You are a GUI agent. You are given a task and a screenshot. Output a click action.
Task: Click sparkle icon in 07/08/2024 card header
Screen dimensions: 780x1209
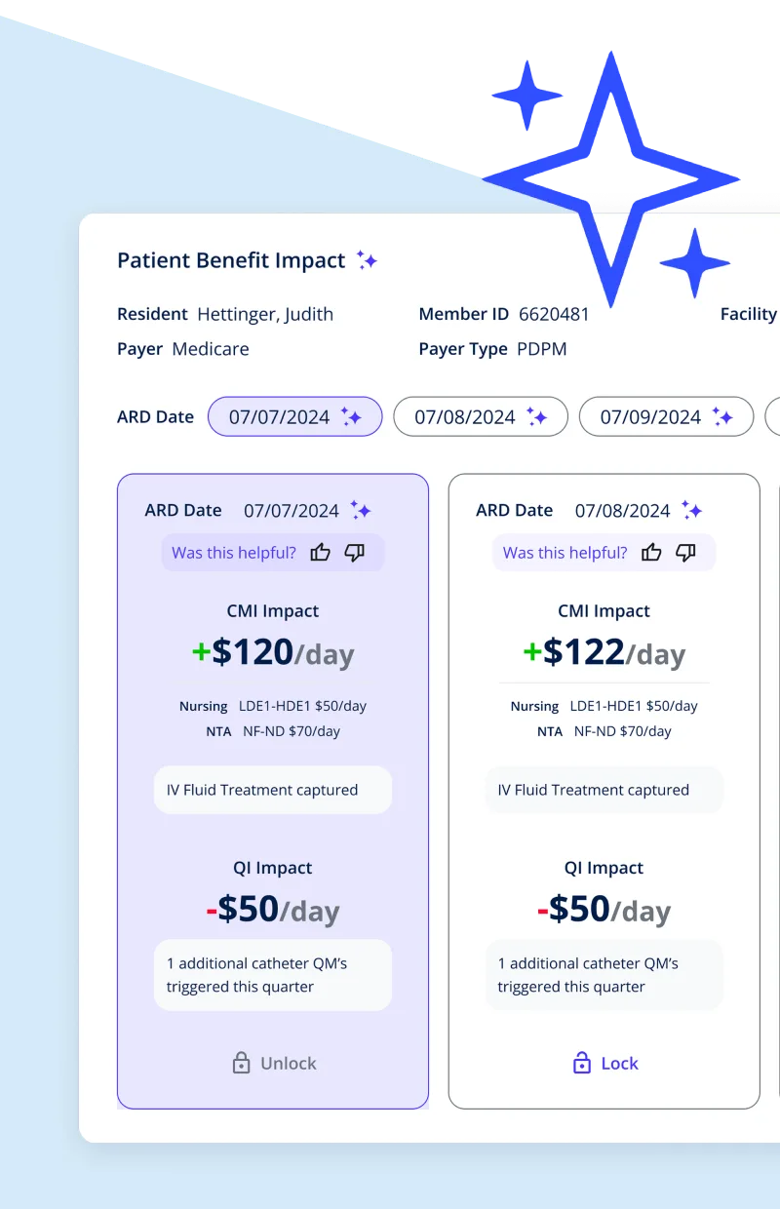coord(692,510)
